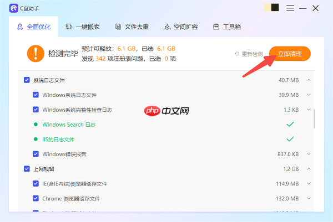
Task: Click the 837.0 KB size value
Action: click(x=288, y=154)
